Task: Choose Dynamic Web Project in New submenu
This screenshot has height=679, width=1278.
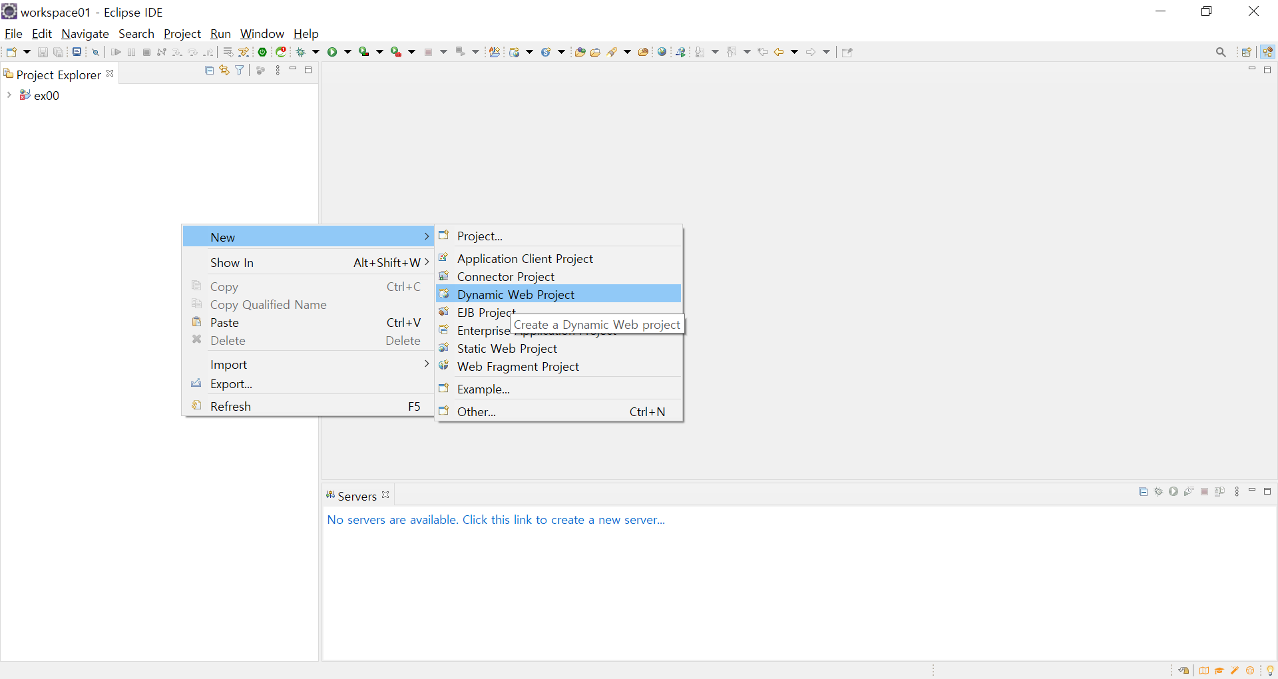Action: point(558,294)
